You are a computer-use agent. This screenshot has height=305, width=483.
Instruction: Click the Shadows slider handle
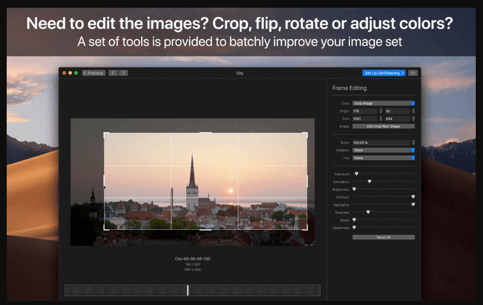point(368,212)
